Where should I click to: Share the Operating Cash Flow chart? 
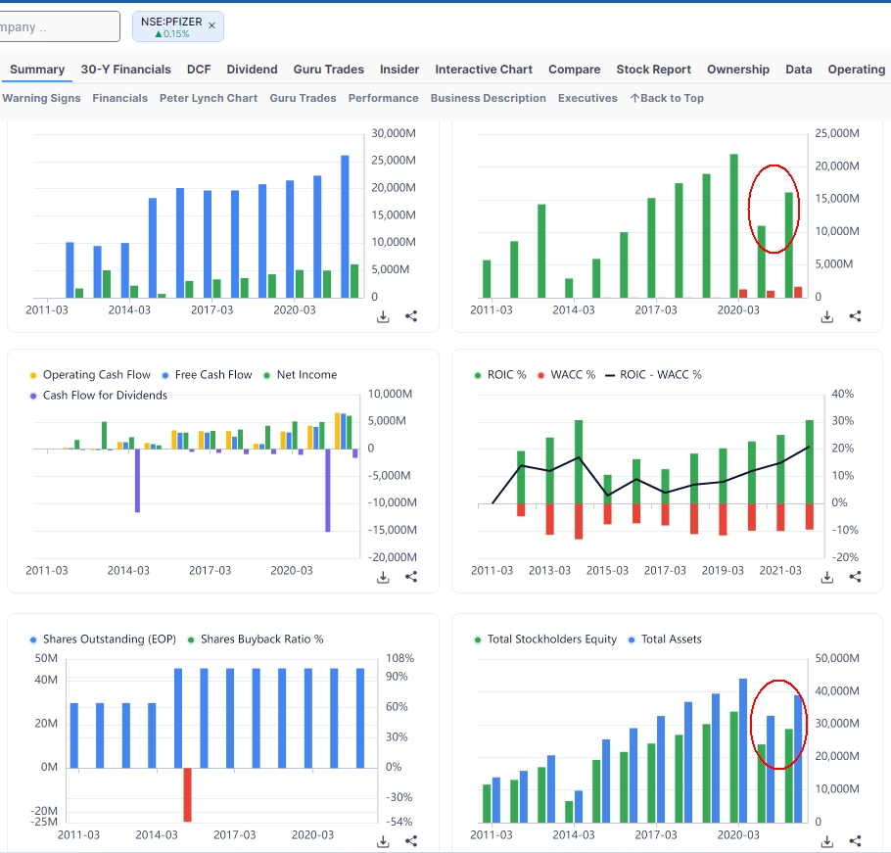click(411, 577)
